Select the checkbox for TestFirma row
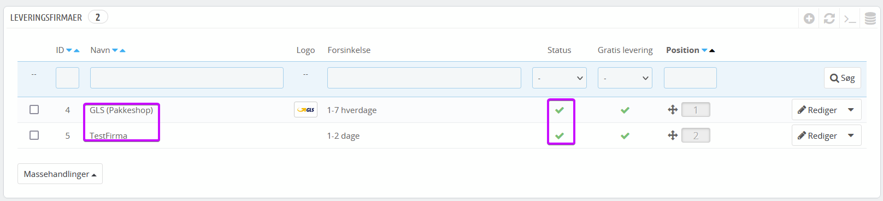The width and height of the screenshot is (883, 201). (34, 135)
